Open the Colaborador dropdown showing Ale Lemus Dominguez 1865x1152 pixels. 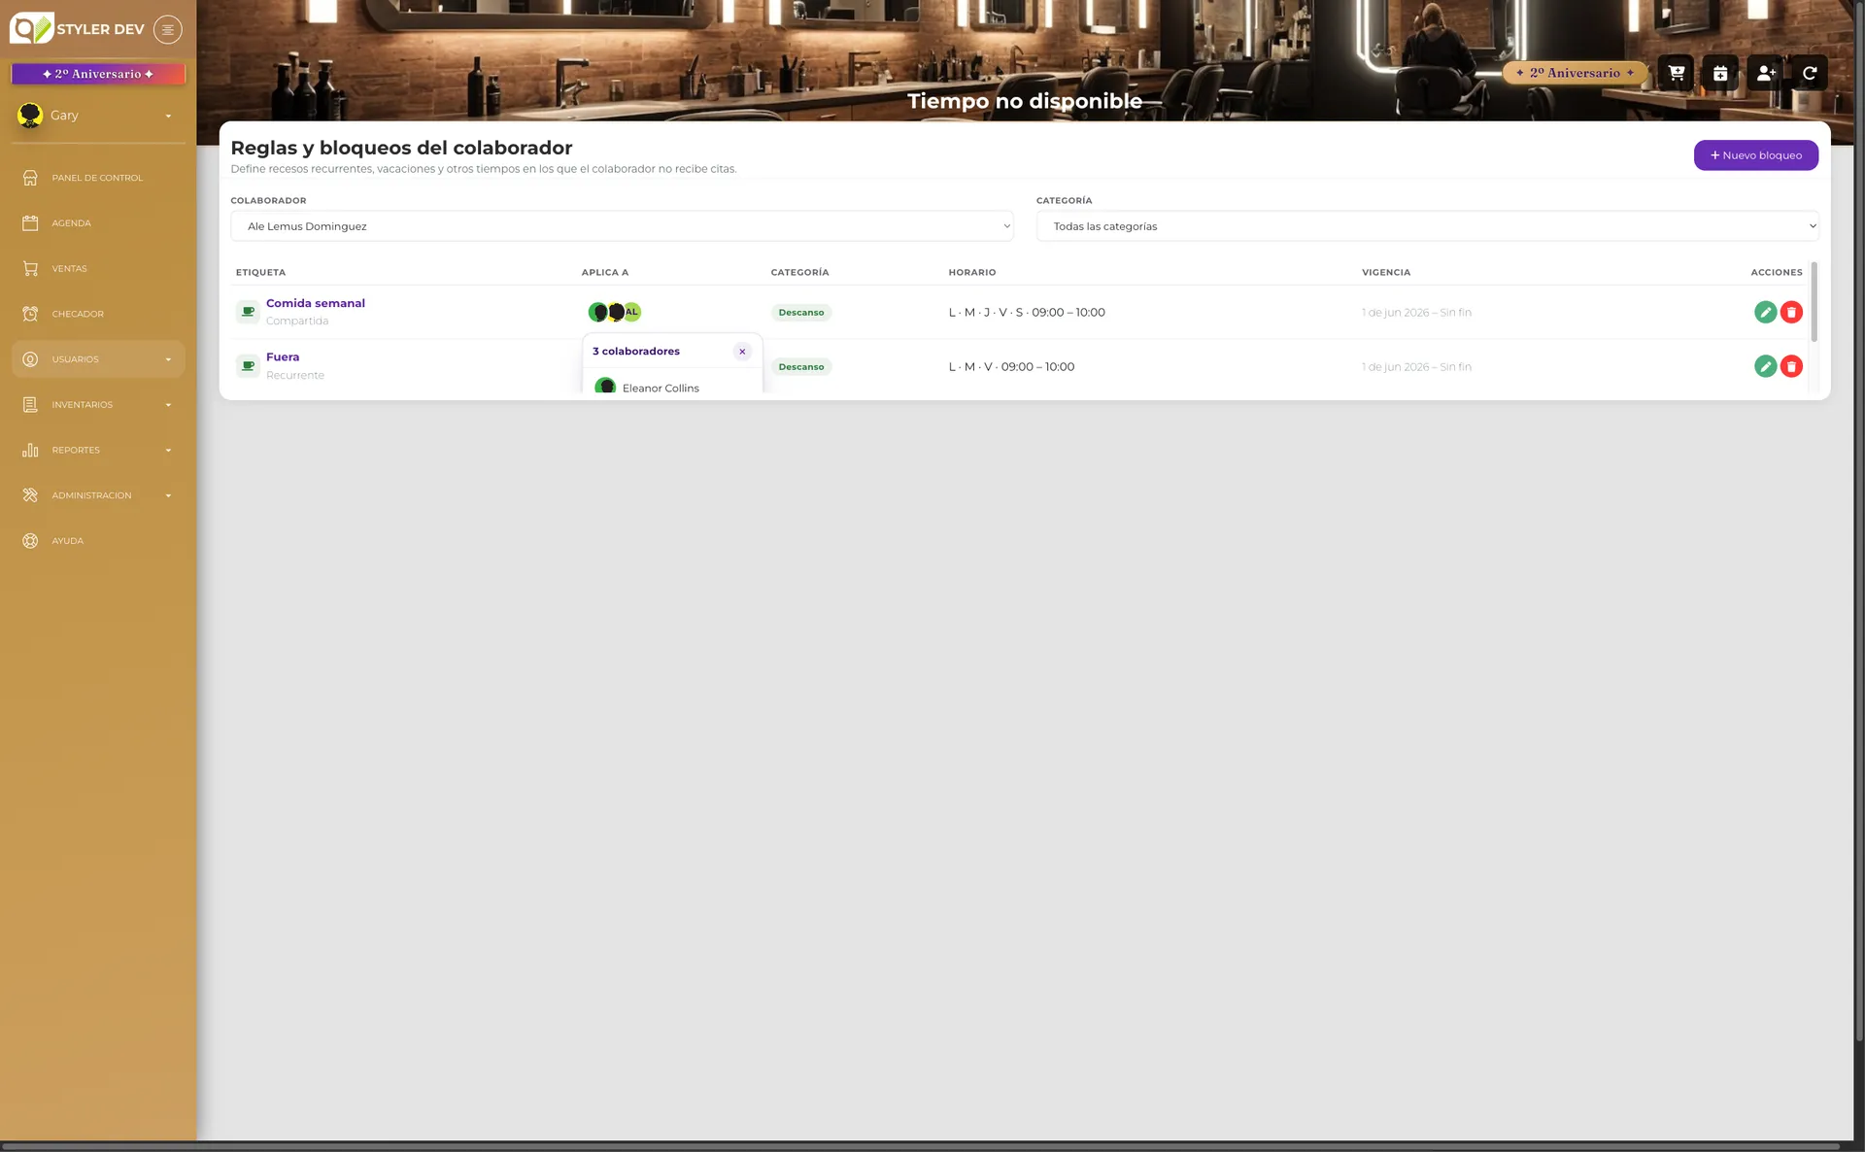pyautogui.click(x=622, y=226)
